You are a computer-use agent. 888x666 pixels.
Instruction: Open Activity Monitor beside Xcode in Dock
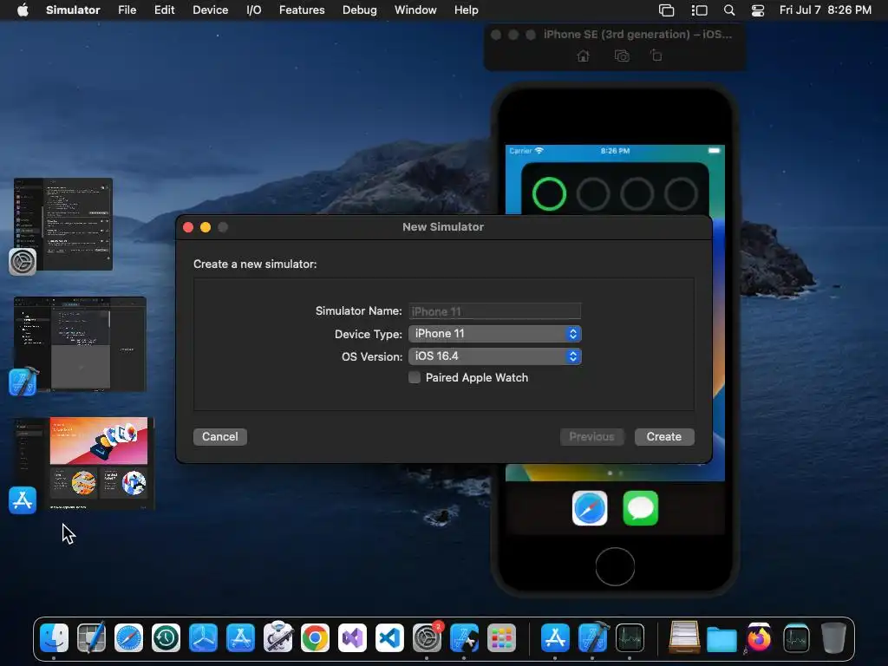[630, 638]
